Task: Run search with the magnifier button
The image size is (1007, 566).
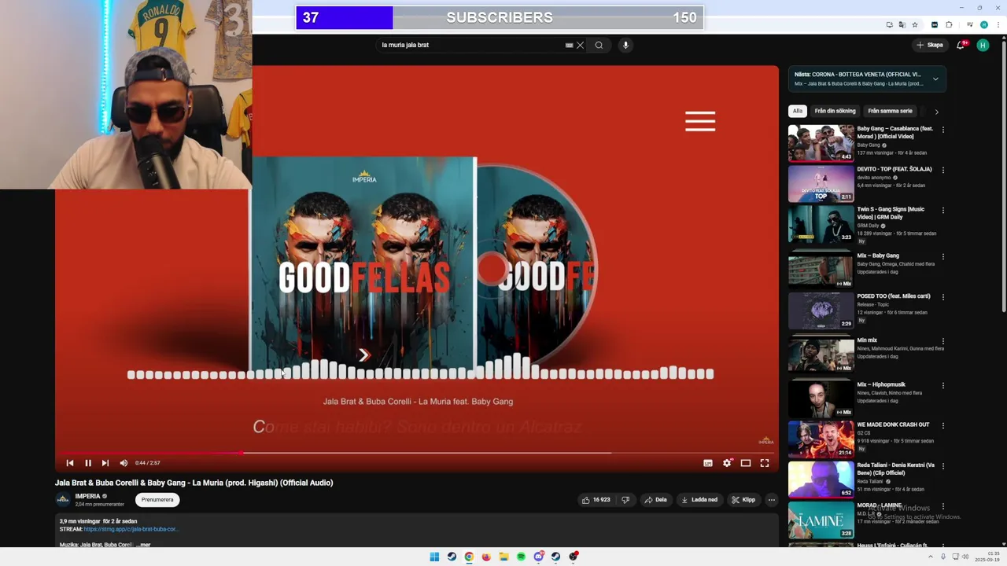Action: point(599,45)
